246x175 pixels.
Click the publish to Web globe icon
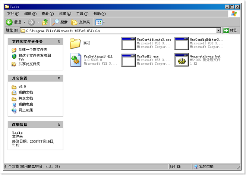14,56
